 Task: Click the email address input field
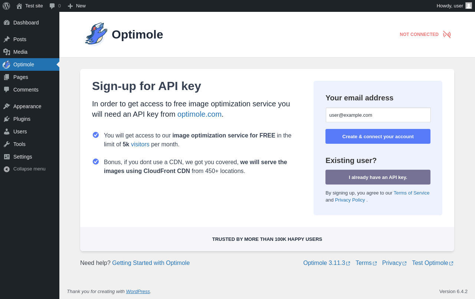[378, 115]
